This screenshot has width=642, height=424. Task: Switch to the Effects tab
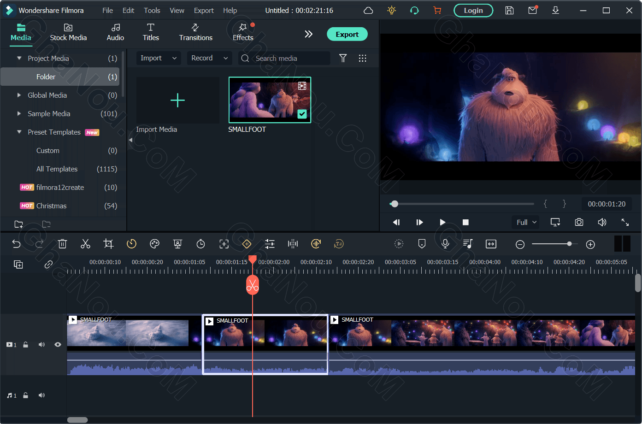243,32
